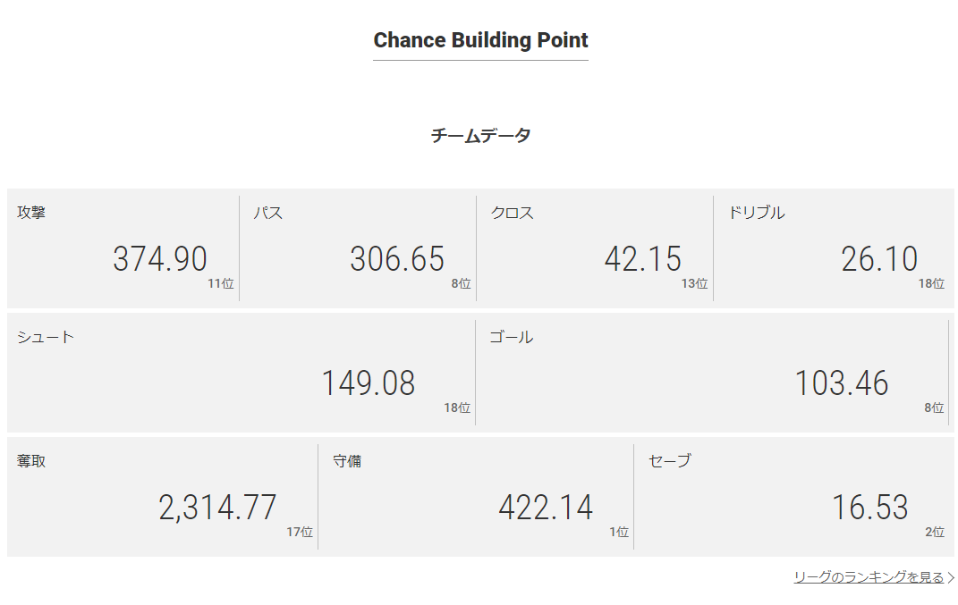Click the 守備 value 422.14

click(546, 508)
